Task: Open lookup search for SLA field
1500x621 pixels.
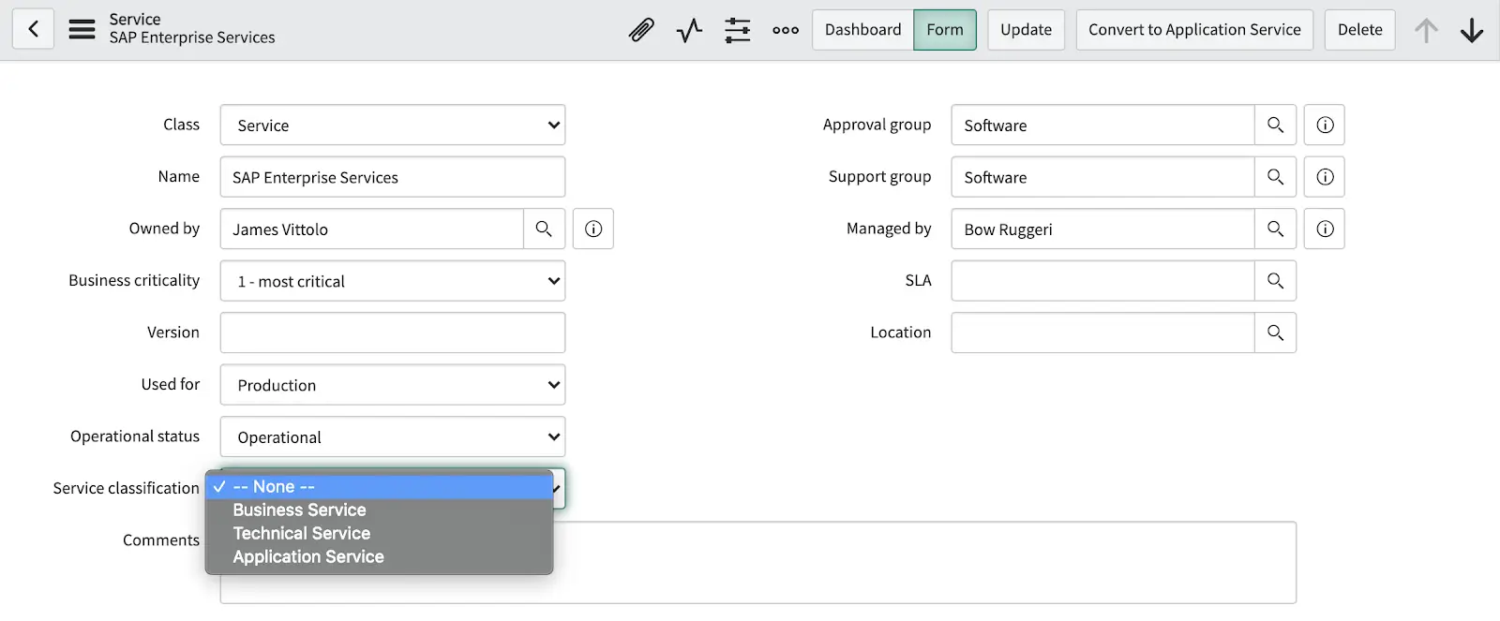Action: 1275,280
